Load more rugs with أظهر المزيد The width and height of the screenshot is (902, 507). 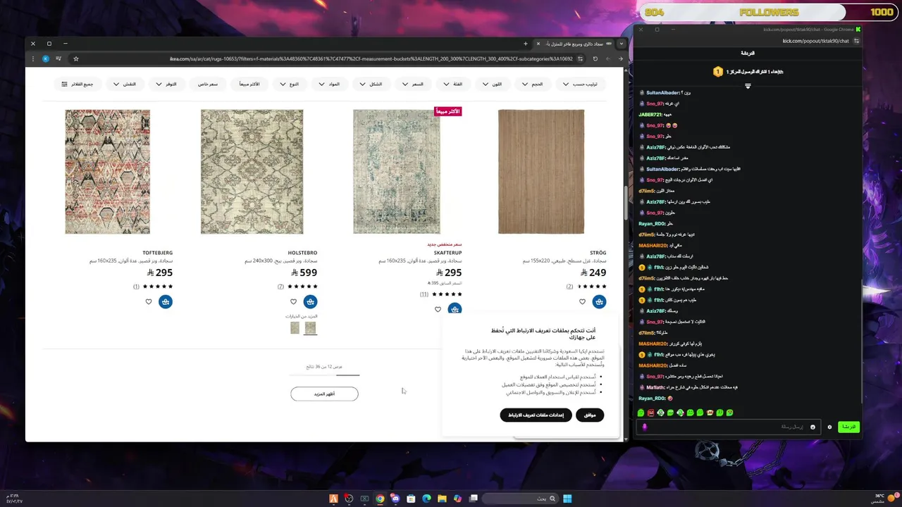pyautogui.click(x=324, y=394)
